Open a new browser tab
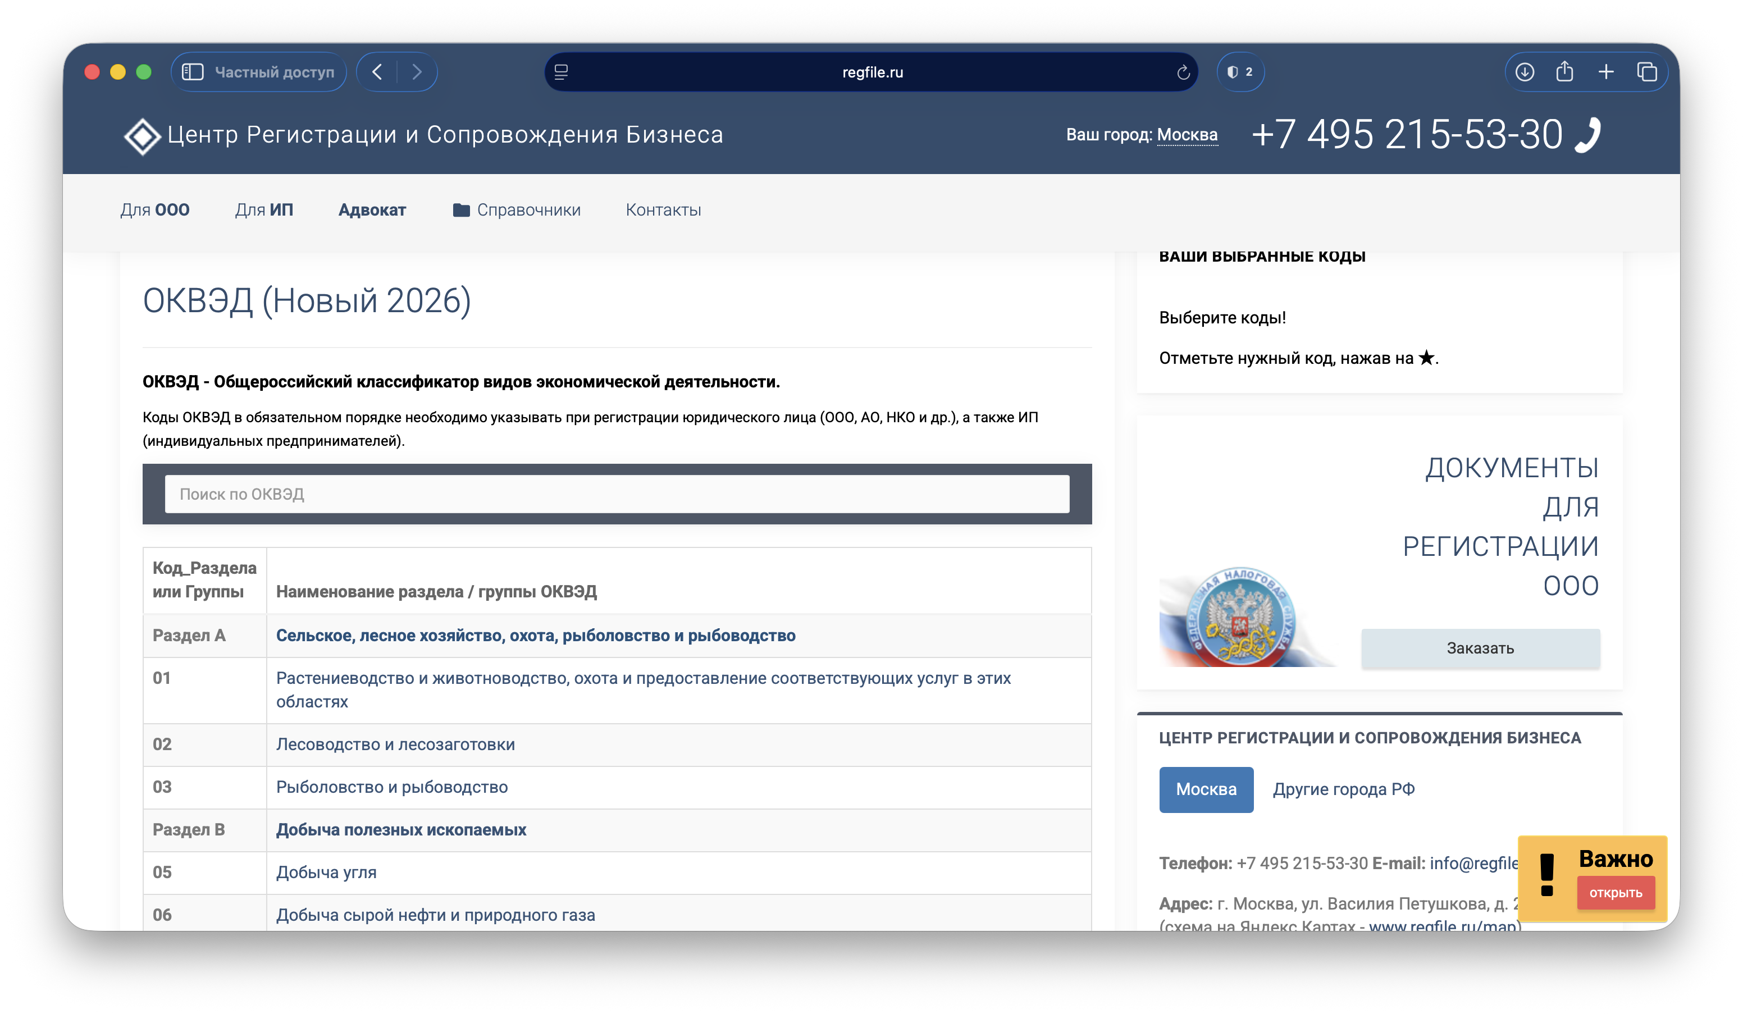The width and height of the screenshot is (1743, 1014). pos(1606,71)
